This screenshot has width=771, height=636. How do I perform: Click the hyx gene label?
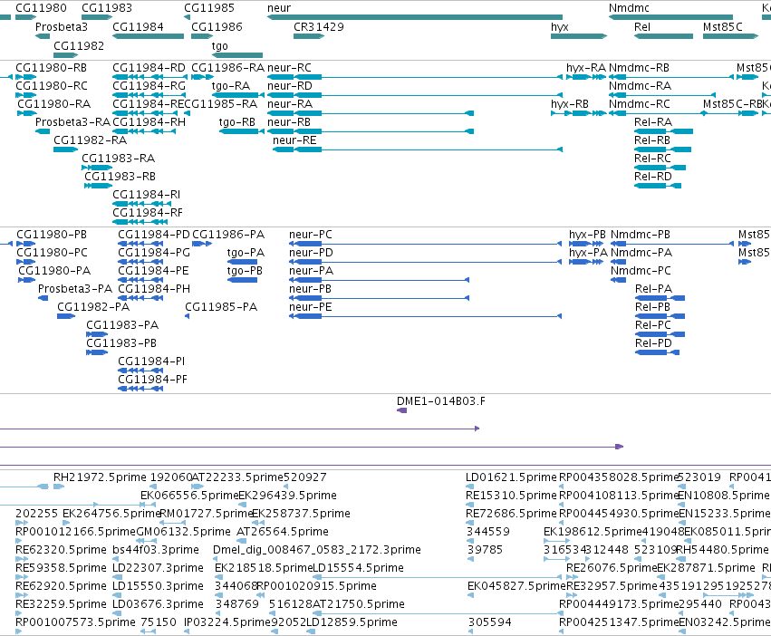tap(560, 26)
